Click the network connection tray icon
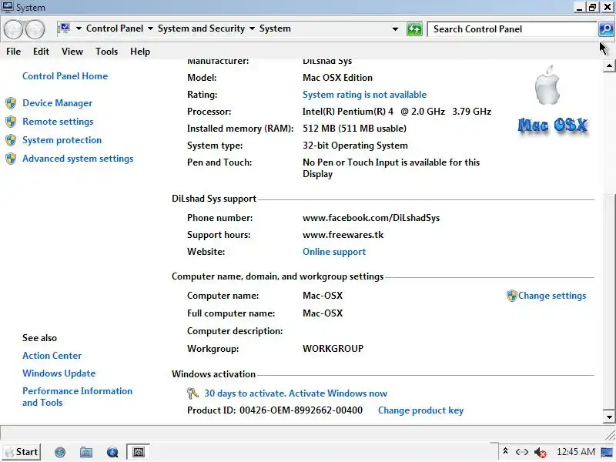The width and height of the screenshot is (616, 462). tap(522, 452)
